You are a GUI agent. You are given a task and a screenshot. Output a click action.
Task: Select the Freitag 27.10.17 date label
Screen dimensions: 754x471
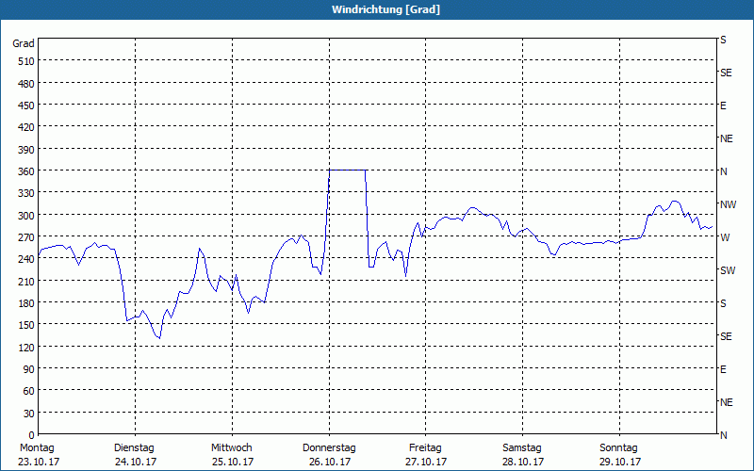coord(425,455)
